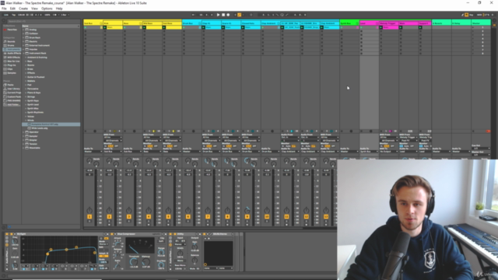The width and height of the screenshot is (498, 280).
Task: Set Kick track monitor to Off
Action: [116, 146]
